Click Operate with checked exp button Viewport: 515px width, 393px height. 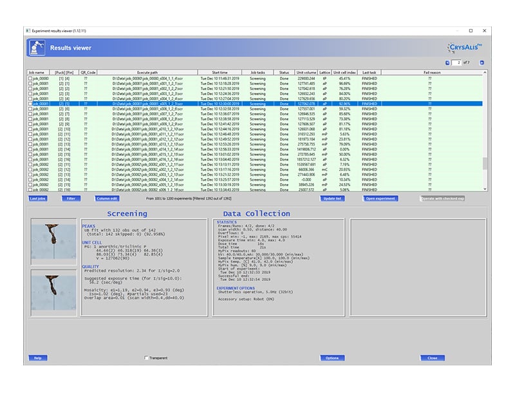click(443, 198)
